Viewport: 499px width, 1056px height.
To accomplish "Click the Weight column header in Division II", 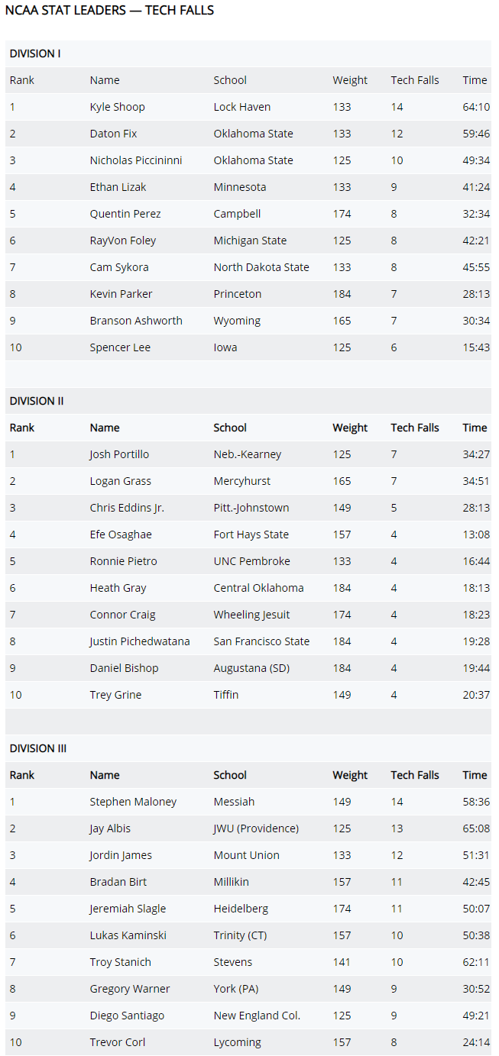I will [x=350, y=428].
